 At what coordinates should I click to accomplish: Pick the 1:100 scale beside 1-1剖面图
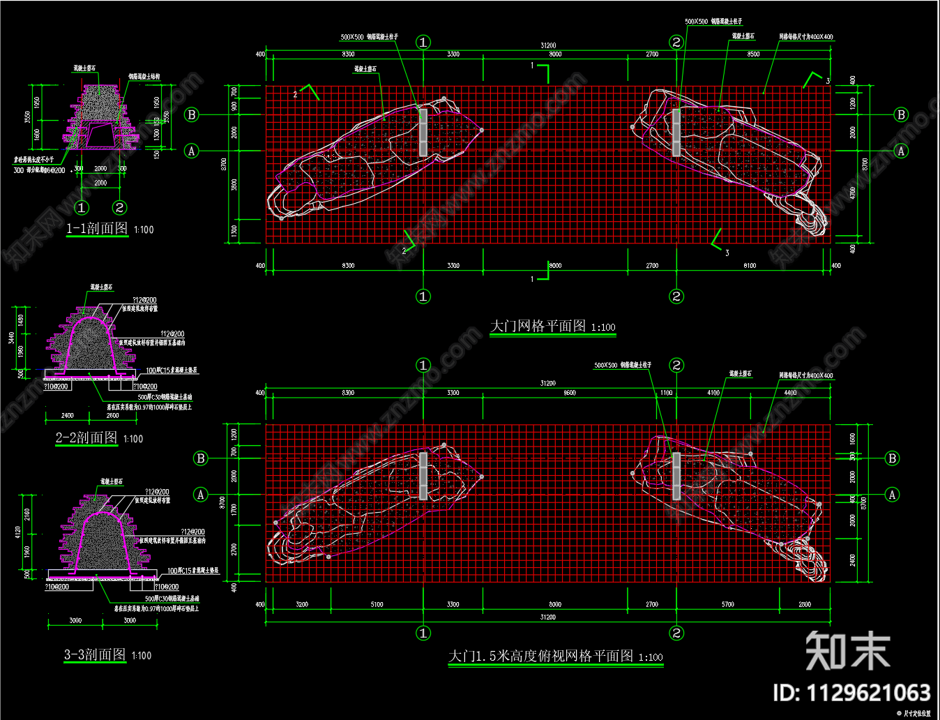coord(144,230)
